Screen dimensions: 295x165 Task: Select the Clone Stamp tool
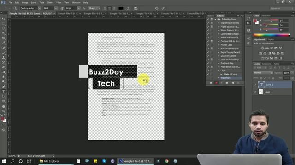click(3, 58)
